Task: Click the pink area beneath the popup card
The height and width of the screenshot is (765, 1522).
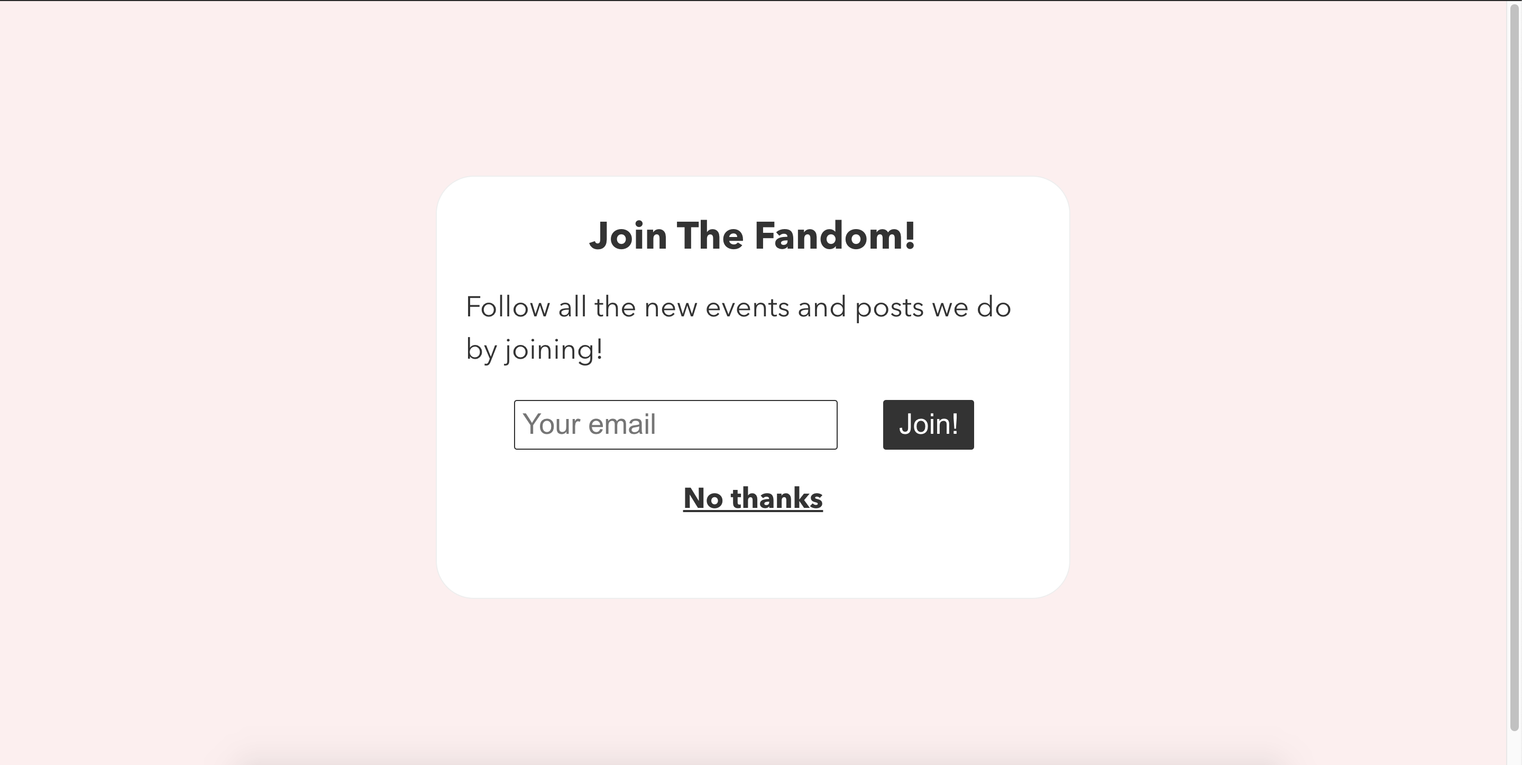Action: coord(752,668)
